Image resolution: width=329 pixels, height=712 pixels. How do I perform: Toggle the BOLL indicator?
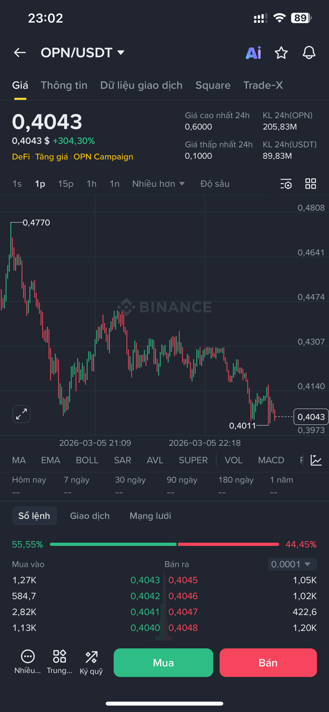(x=87, y=460)
